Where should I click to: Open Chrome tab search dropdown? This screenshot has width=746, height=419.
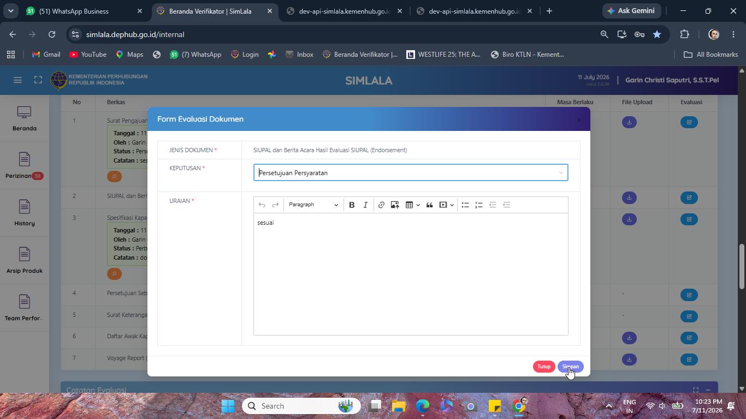(x=10, y=11)
